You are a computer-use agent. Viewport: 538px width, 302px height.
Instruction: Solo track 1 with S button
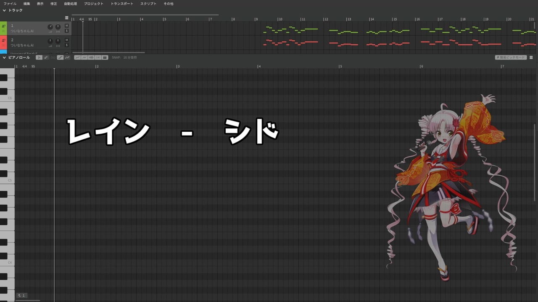66,31
